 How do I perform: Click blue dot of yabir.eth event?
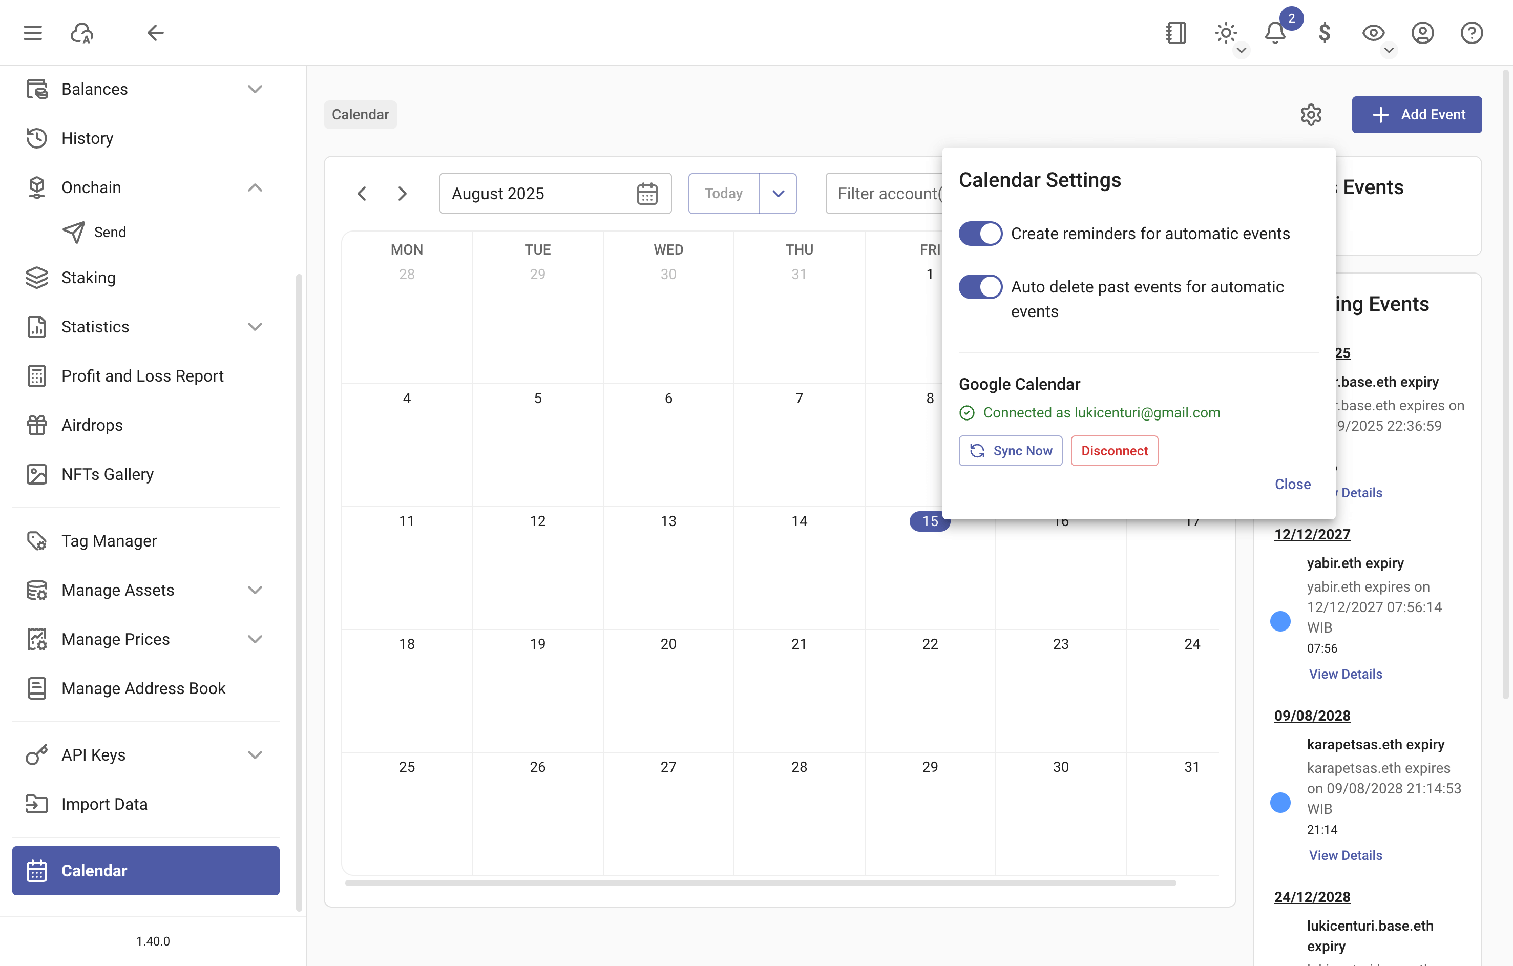[1280, 621]
